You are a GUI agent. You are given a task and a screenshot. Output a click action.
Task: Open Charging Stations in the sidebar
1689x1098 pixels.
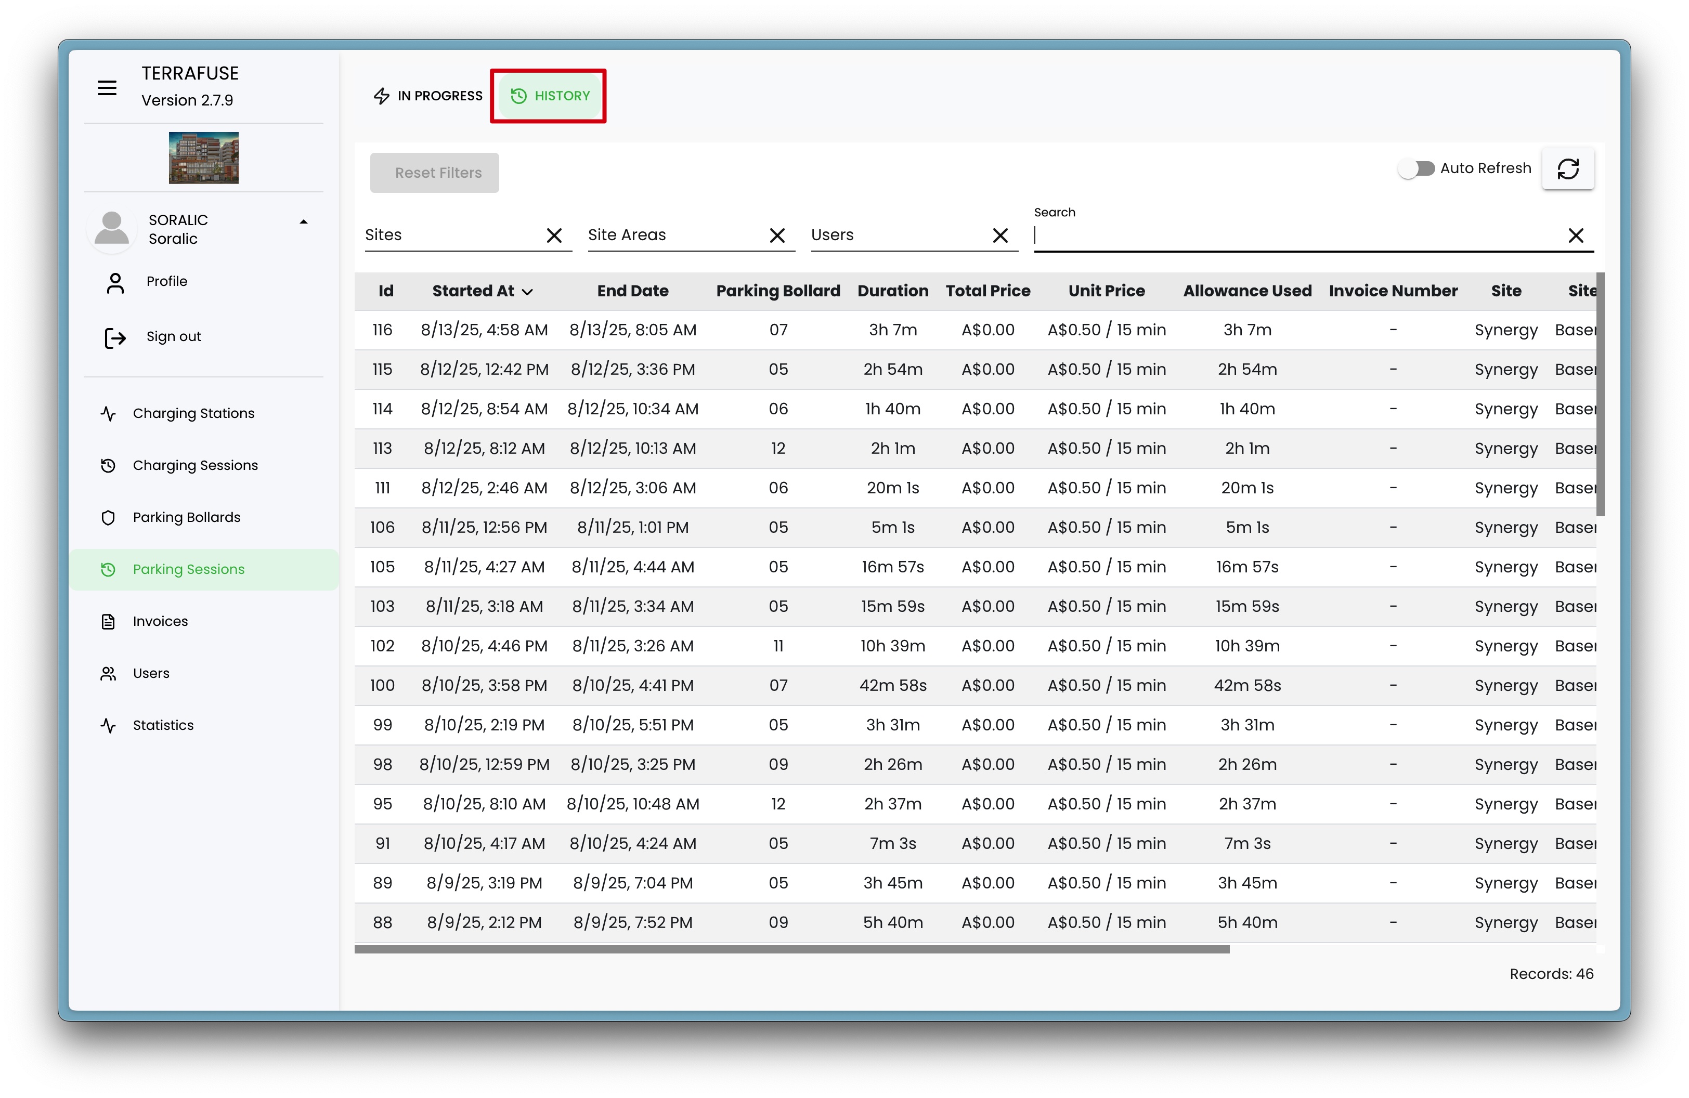coord(193,413)
